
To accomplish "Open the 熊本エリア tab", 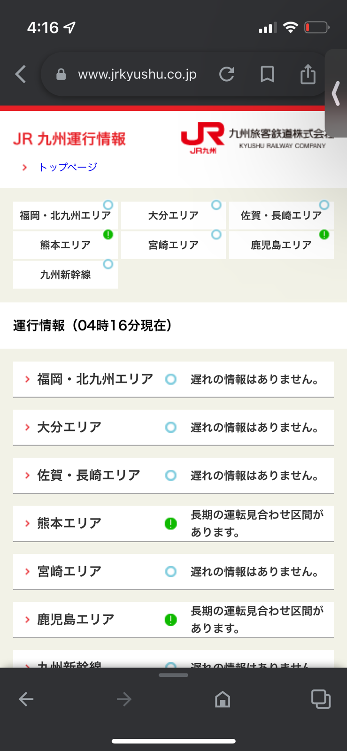I will (65, 245).
